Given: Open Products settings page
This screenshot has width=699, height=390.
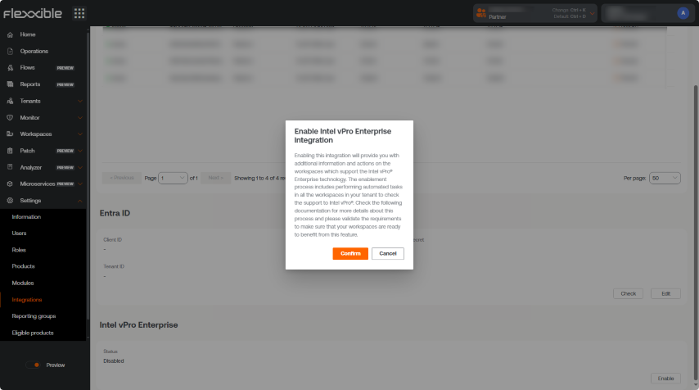Looking at the screenshot, I should click(x=23, y=266).
